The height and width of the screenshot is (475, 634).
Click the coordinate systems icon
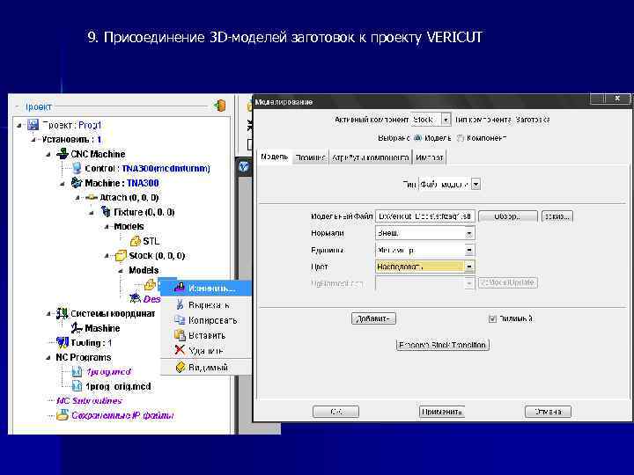pyautogui.click(x=63, y=313)
